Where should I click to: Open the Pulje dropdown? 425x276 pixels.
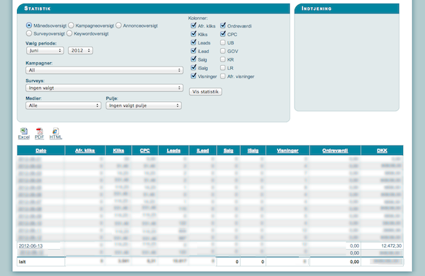[144, 105]
